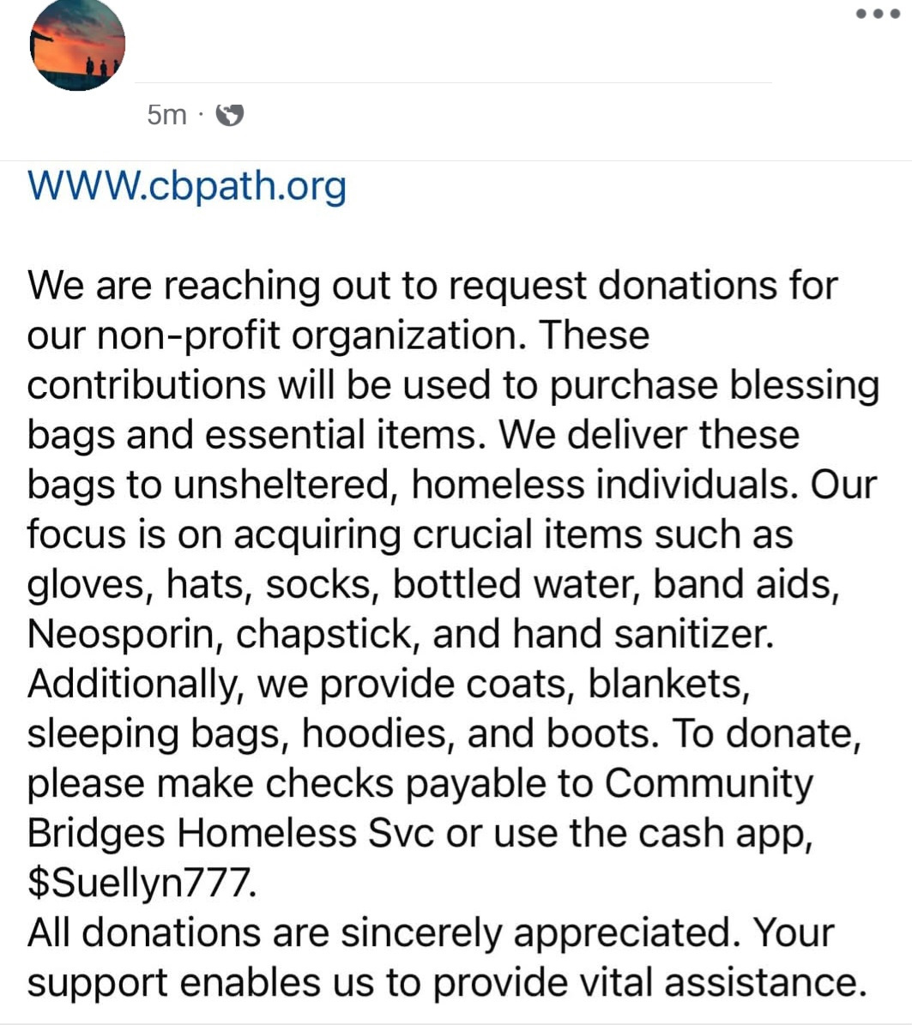912x1025 pixels.
Task: Click the word "blessing" in the post
Action: coord(804,385)
